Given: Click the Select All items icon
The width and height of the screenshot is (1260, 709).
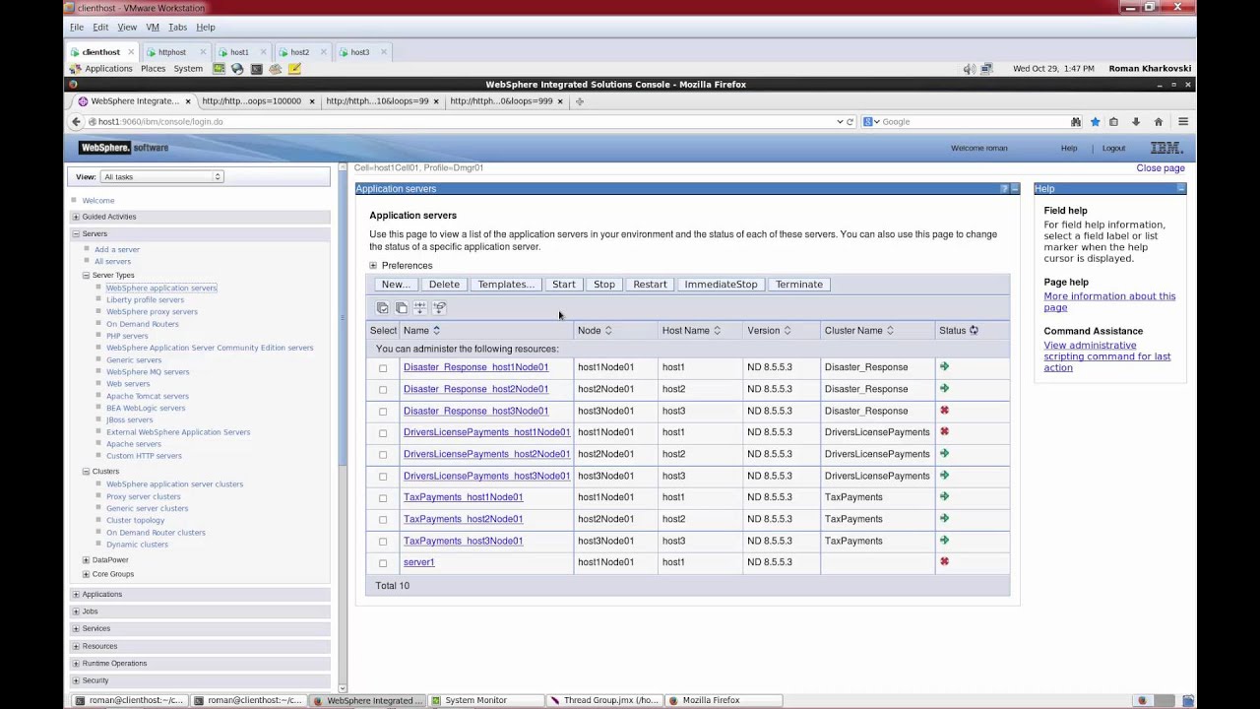Looking at the screenshot, I should [383, 308].
